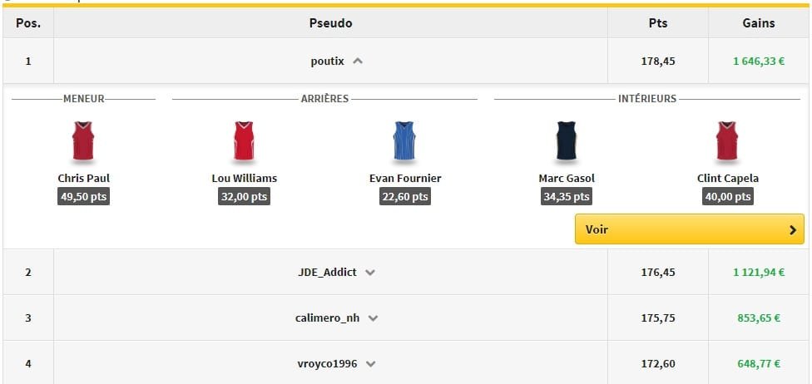
Task: Click Chris Paul's red jersey icon
Action: click(83, 141)
